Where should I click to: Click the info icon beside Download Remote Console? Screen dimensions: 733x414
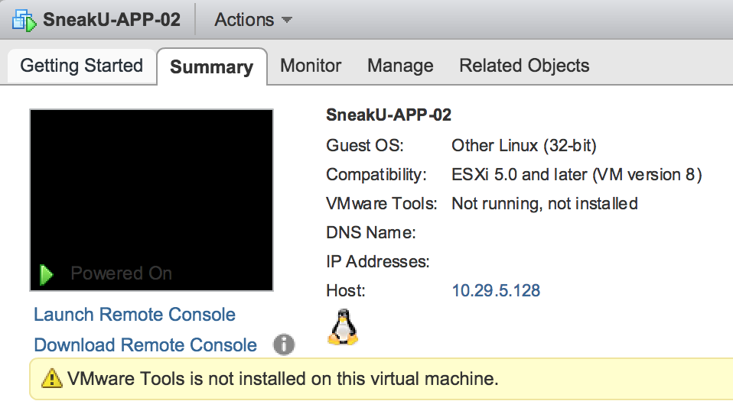(x=284, y=345)
